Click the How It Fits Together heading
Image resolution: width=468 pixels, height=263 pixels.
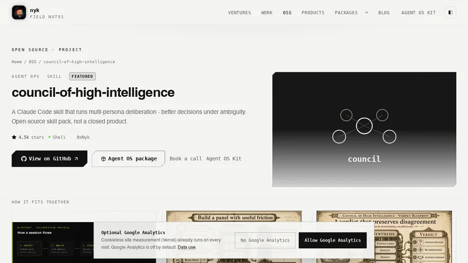pyautogui.click(x=40, y=202)
